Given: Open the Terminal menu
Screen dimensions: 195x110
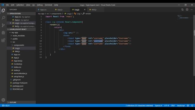Looking at the screenshot, I should coord(48,5).
